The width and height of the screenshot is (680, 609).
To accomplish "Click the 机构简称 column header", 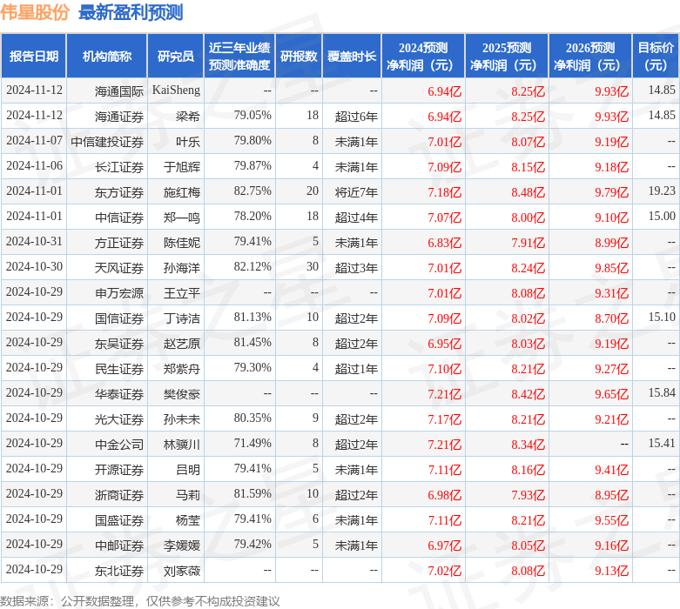I will [x=107, y=57].
